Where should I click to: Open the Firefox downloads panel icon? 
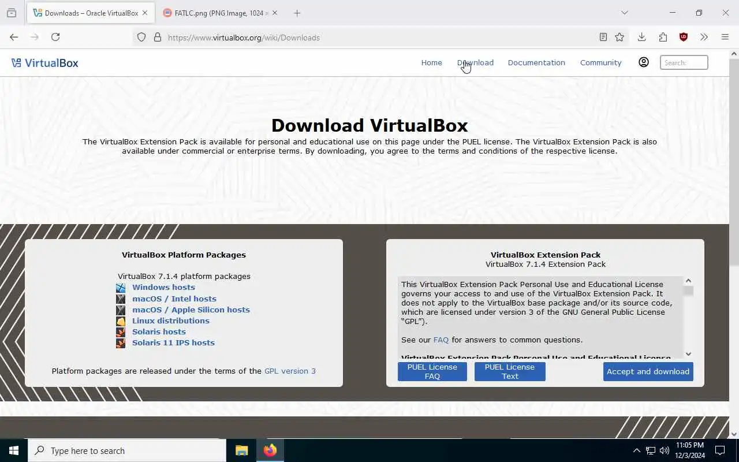tap(641, 37)
